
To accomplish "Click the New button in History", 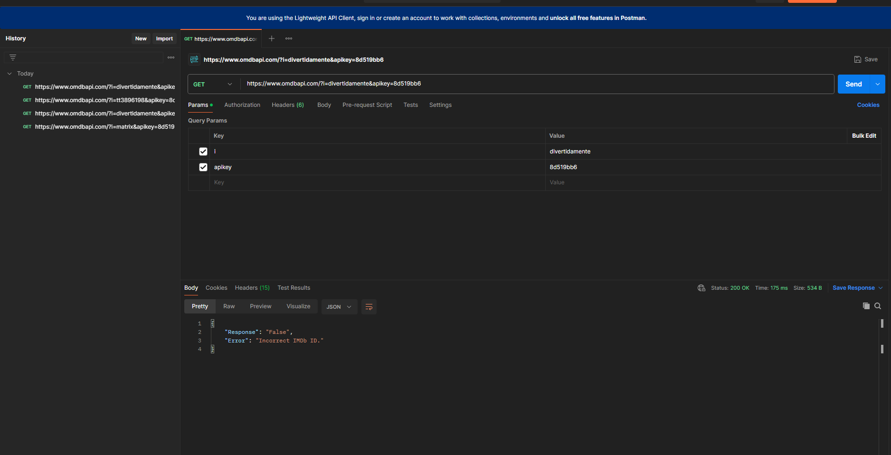I will (141, 38).
